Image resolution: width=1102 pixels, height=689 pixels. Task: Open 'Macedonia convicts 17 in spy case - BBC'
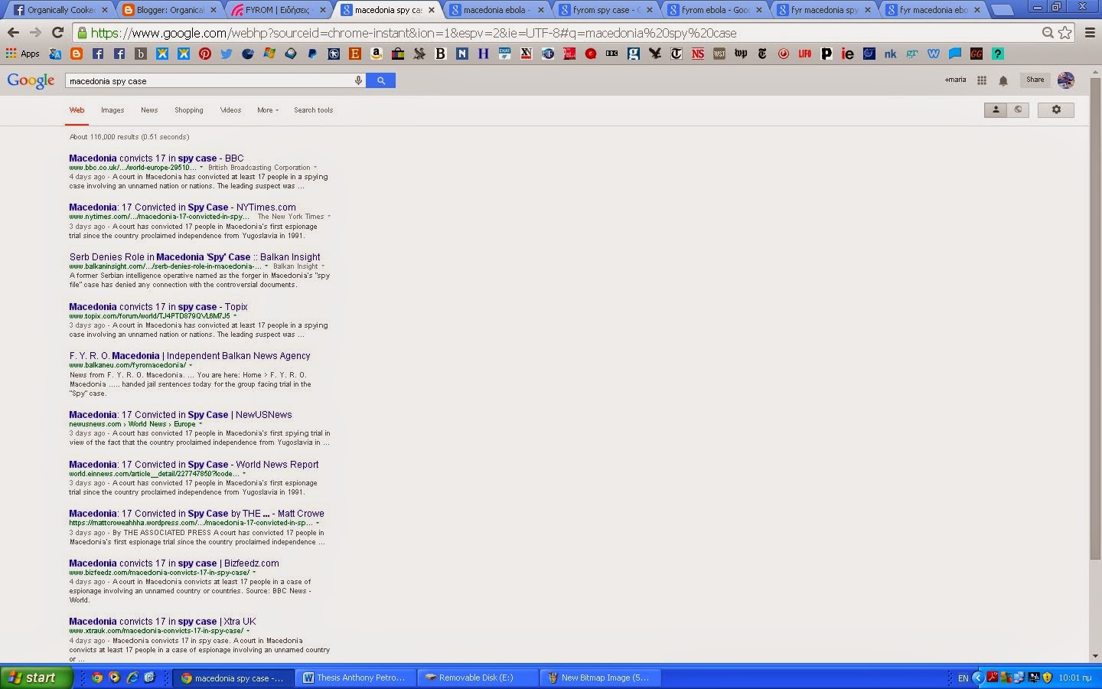point(156,158)
